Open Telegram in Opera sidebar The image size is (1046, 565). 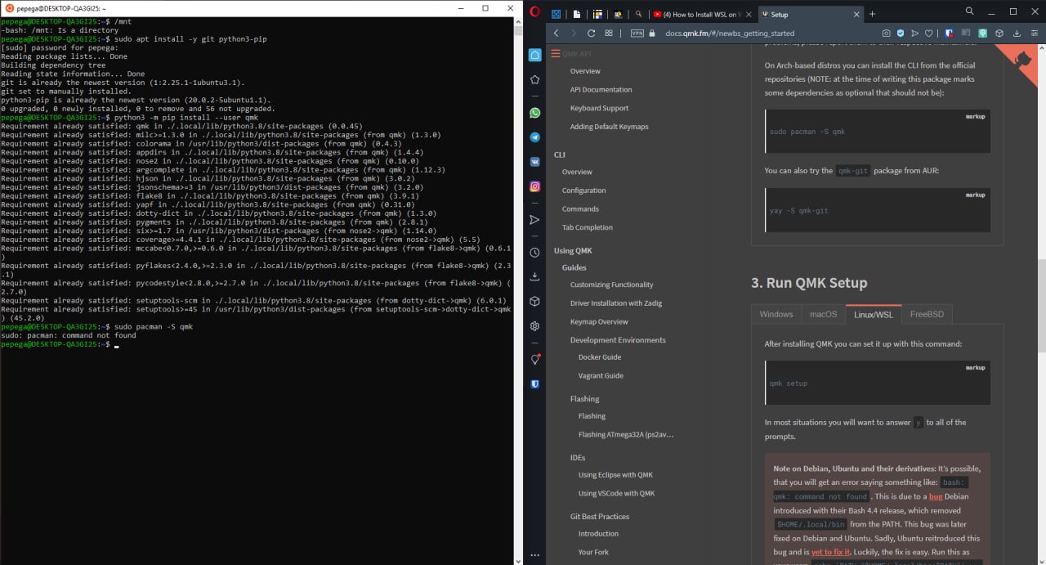click(534, 137)
